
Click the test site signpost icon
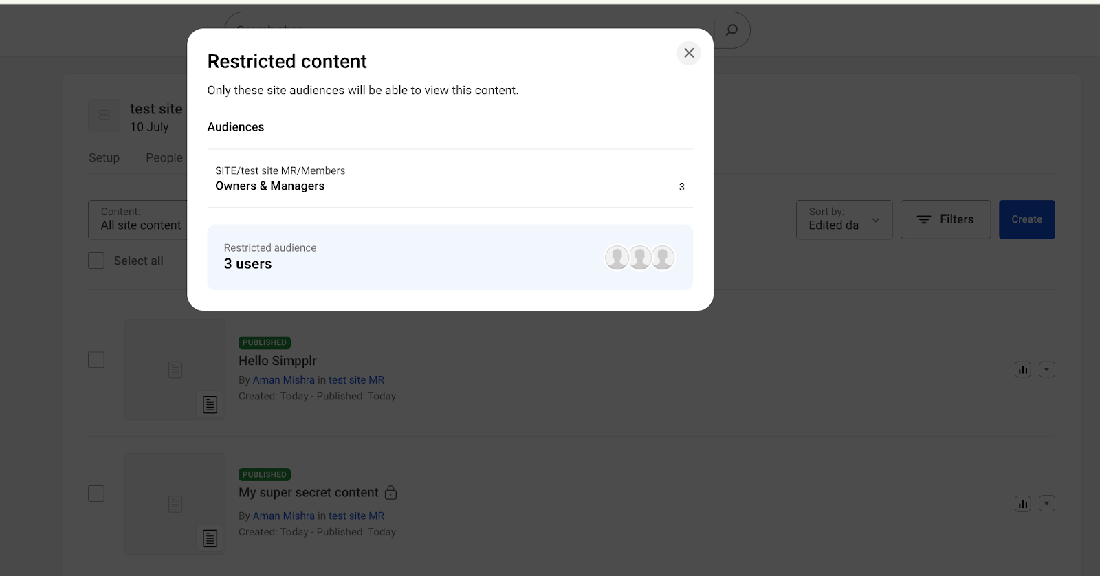pos(104,115)
